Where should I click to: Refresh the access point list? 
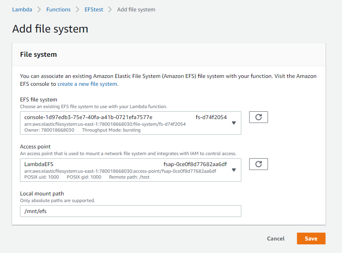pyautogui.click(x=258, y=164)
